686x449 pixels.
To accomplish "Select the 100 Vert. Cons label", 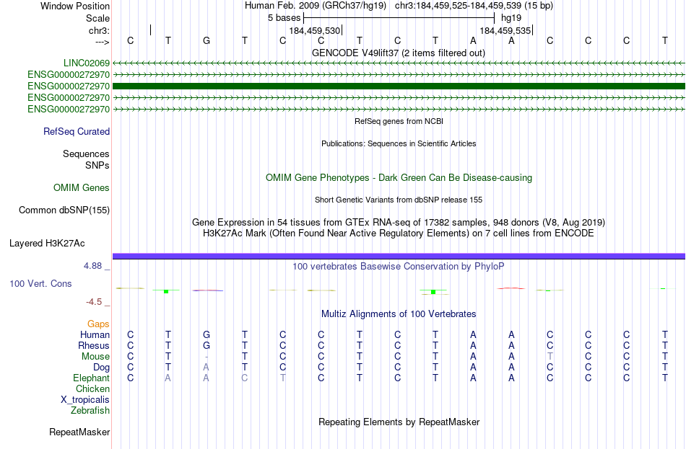I will click(x=40, y=283).
